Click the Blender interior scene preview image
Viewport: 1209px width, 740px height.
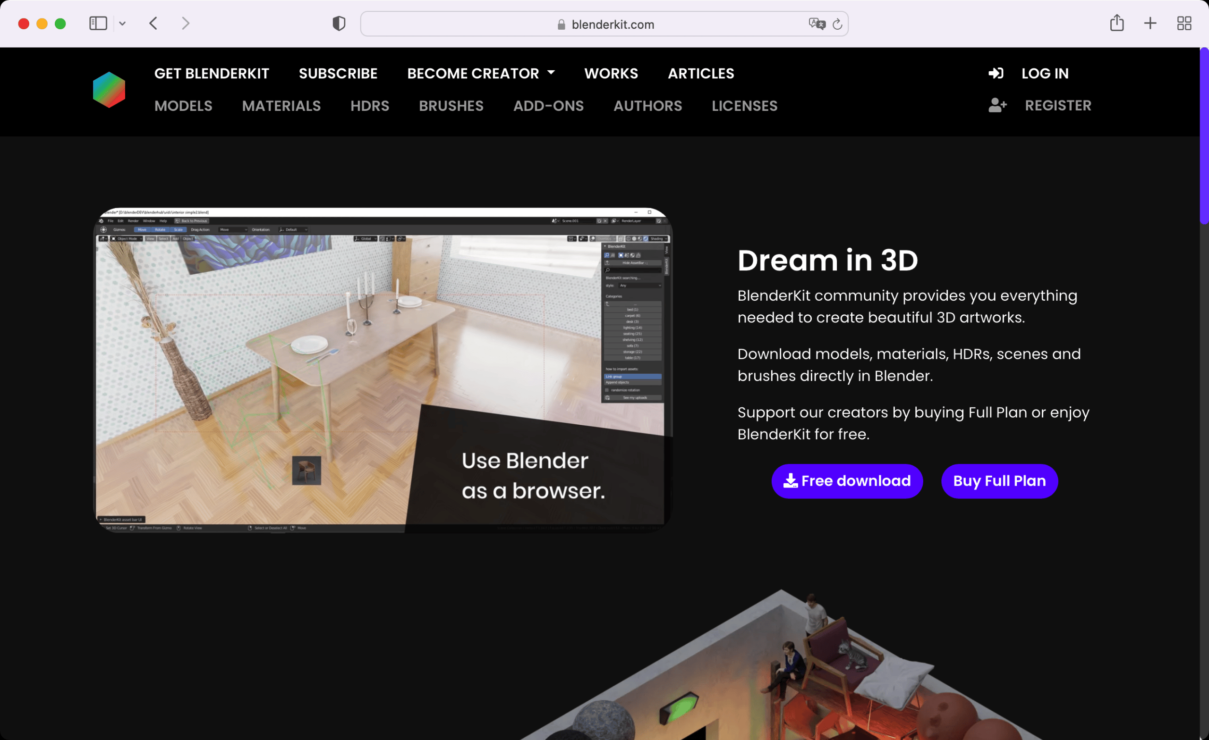click(383, 370)
